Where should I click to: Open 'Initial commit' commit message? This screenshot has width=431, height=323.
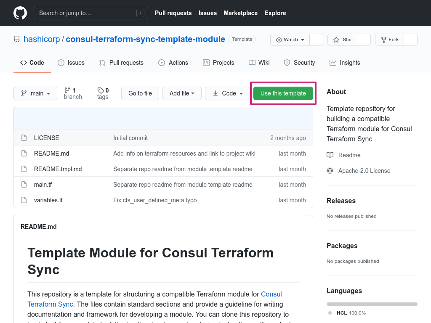(130, 138)
